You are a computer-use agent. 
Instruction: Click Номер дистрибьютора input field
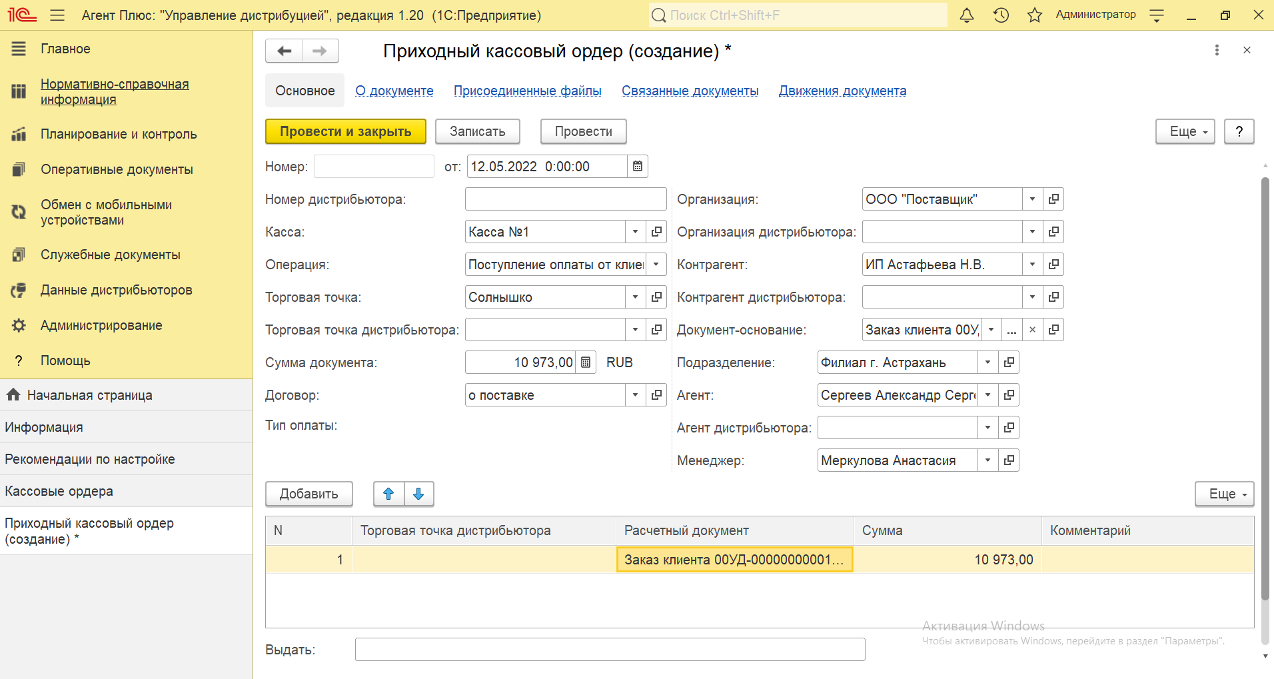coord(566,199)
